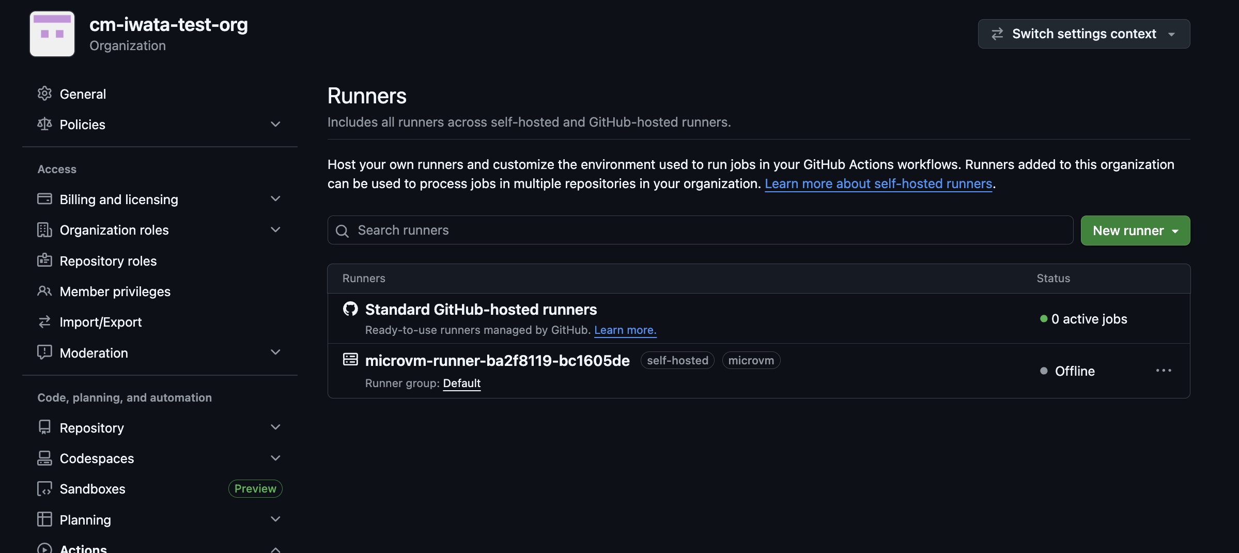Click the 0 active jobs status

tap(1084, 319)
